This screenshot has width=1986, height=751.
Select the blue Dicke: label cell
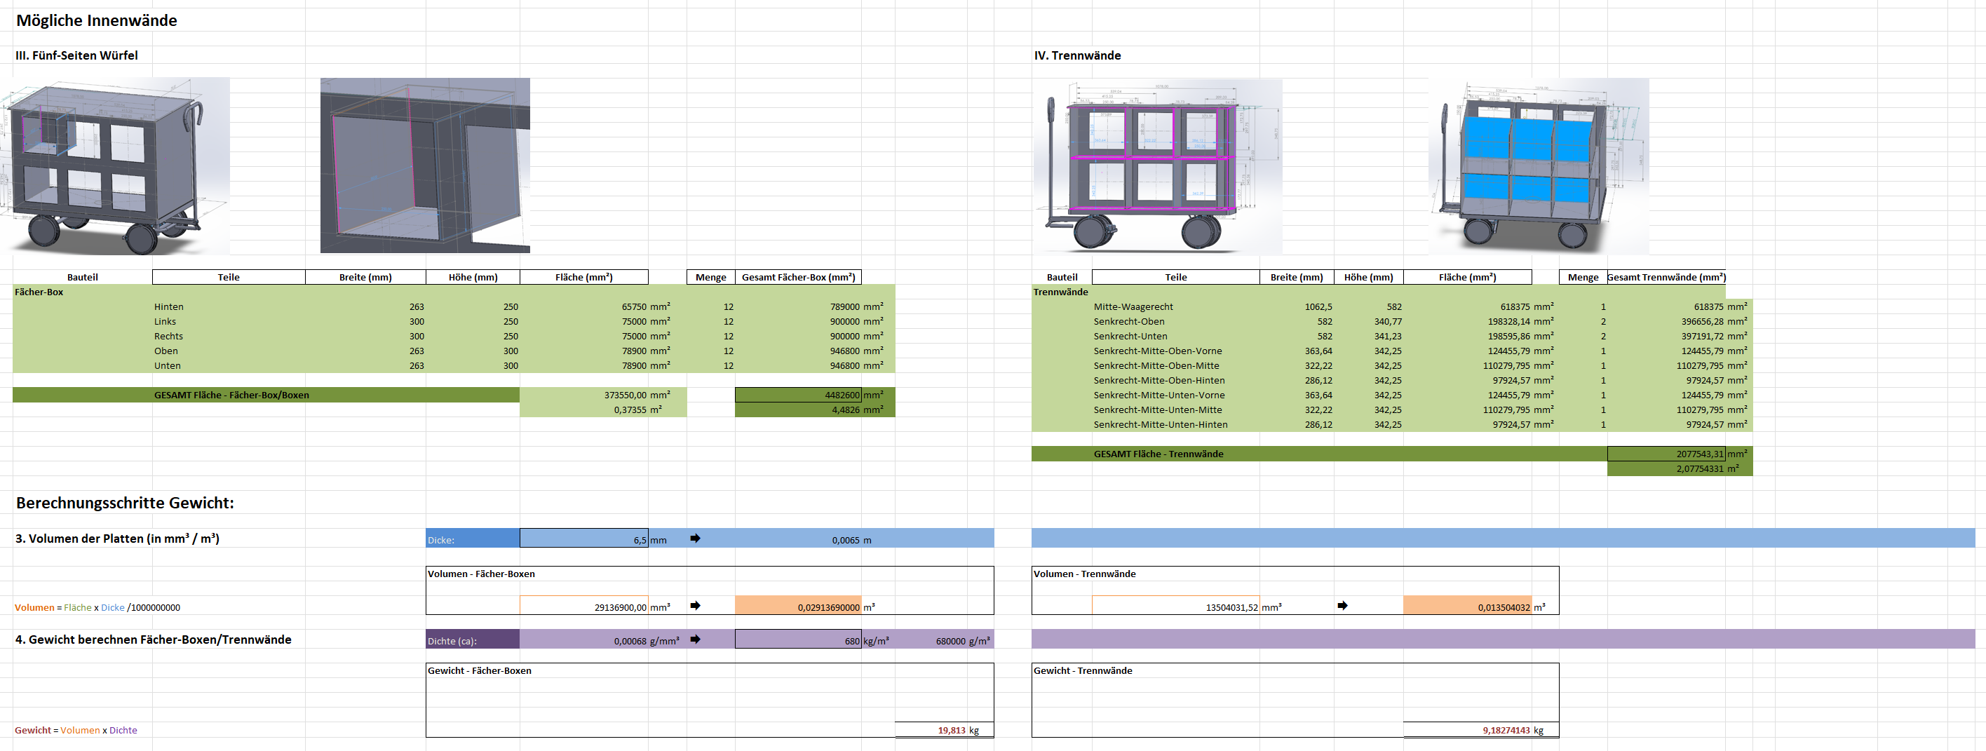tap(472, 539)
